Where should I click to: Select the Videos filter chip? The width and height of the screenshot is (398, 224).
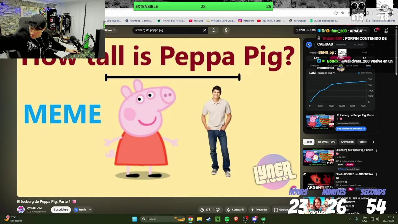[363, 142]
